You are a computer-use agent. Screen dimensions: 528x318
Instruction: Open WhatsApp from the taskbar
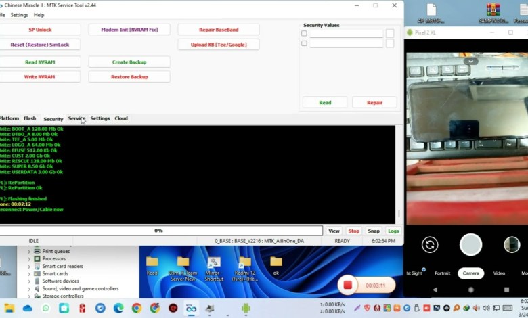pos(46,308)
